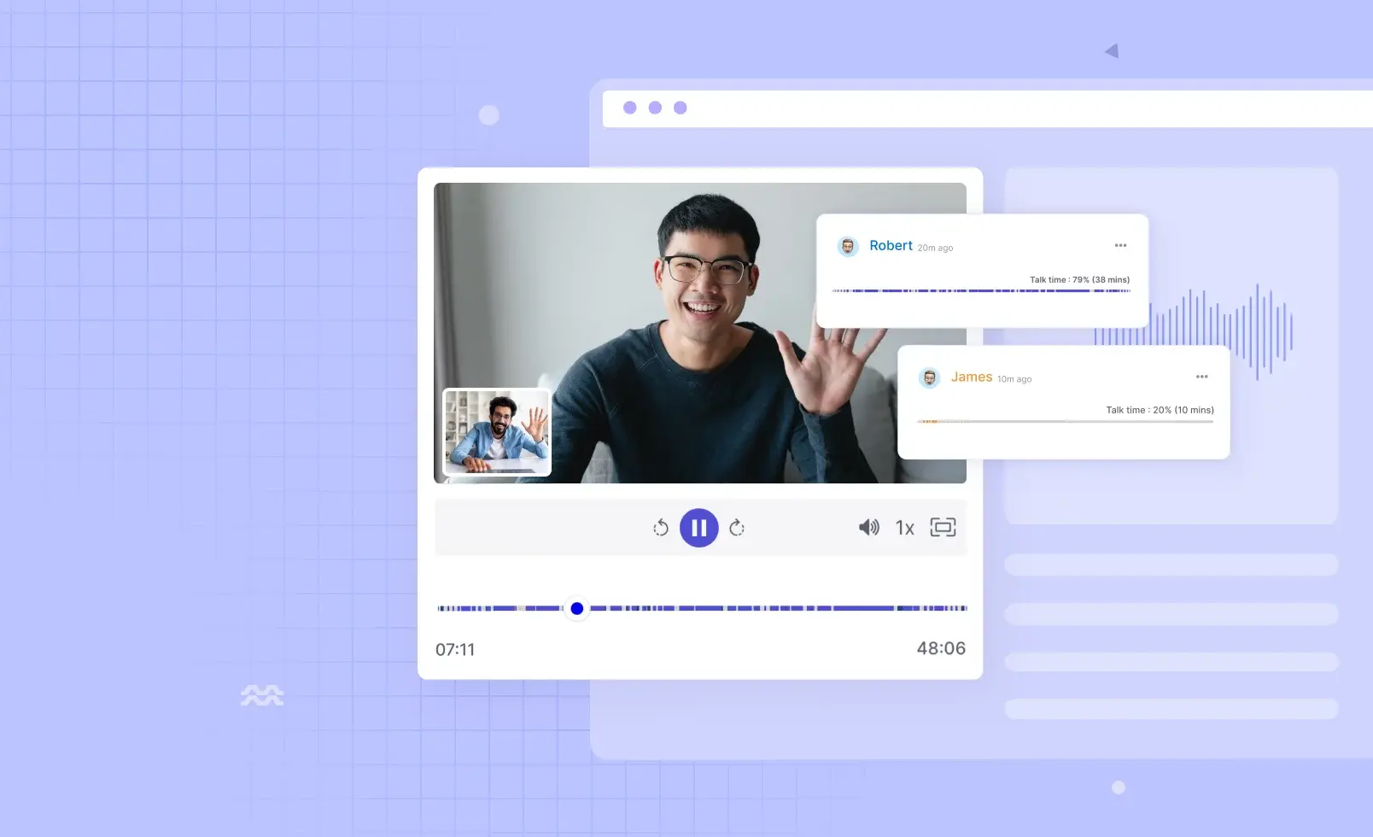Screen dimensions: 1373x837
Task: Click James's talk time progress bar
Action: click(1065, 421)
